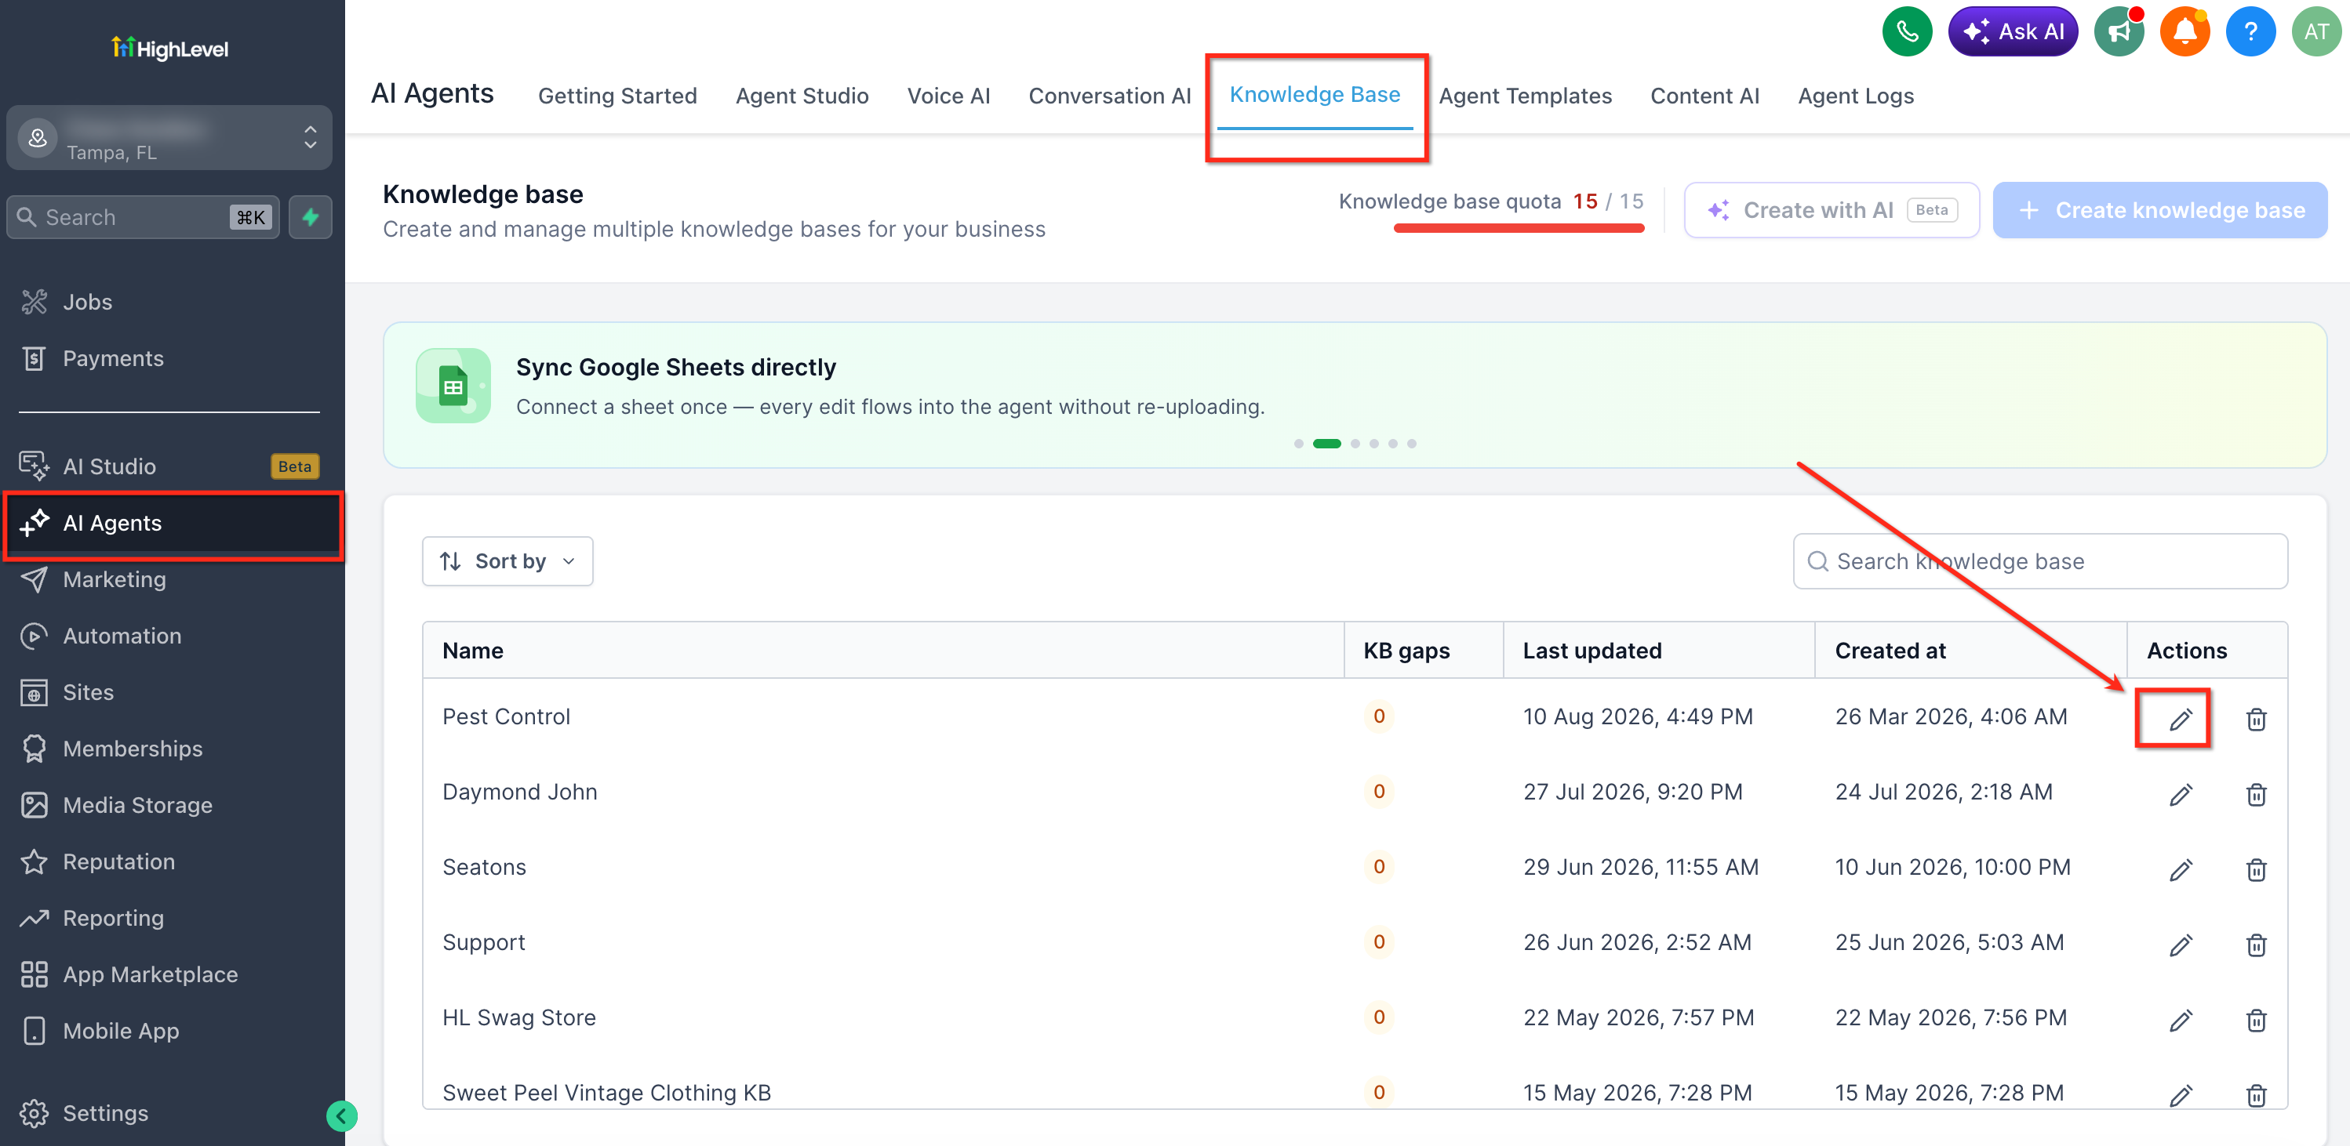Click the HighLevel logo

(x=169, y=47)
